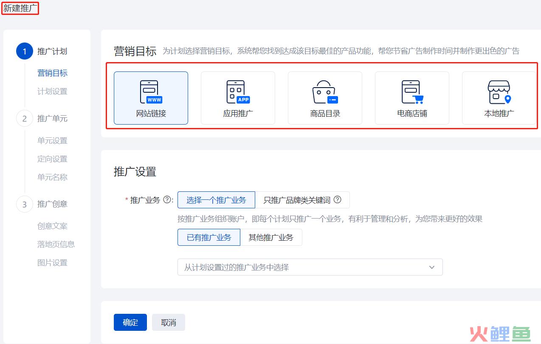Choose the 本地推广 storefront icon card
Image resolution: width=541 pixels, height=344 pixels.
coord(499,98)
